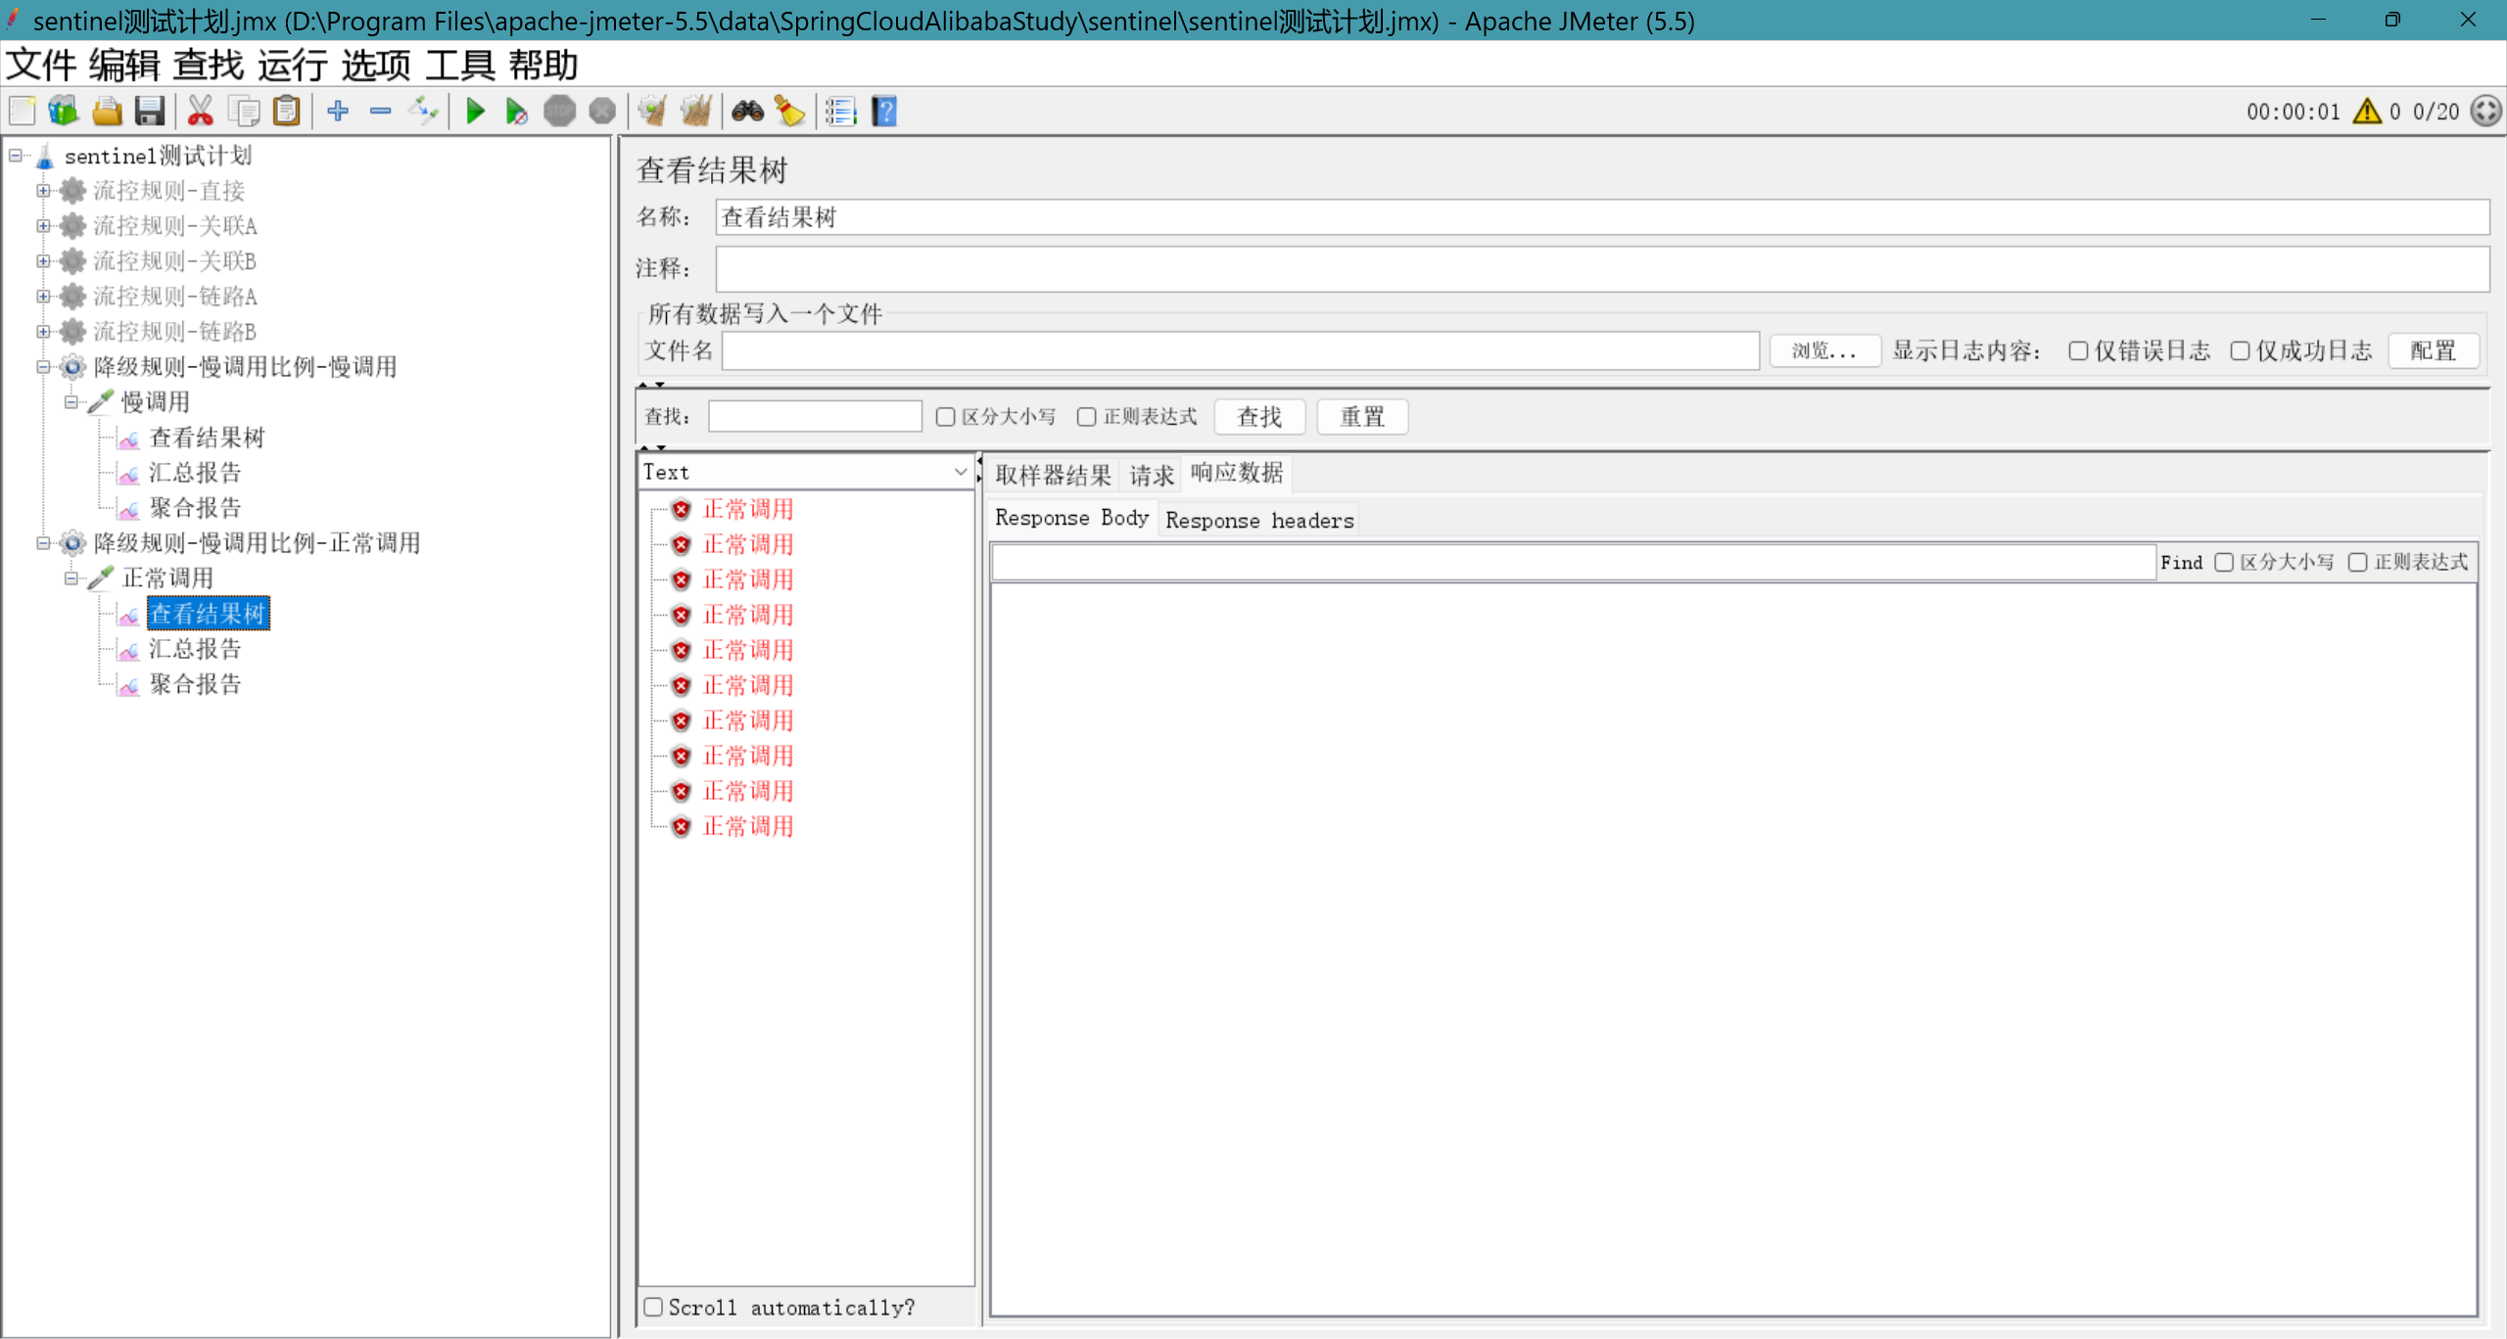Screen dimensions: 2507x1339
Task: Collapse the 降级规则-慢调用比例-慢调用 node
Action: (43, 367)
